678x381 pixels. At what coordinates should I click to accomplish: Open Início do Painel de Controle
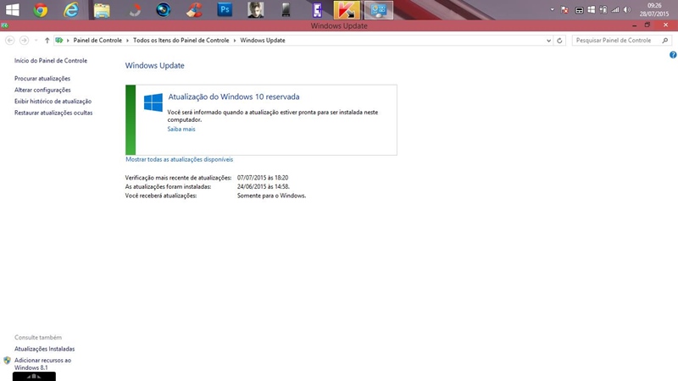pos(51,60)
